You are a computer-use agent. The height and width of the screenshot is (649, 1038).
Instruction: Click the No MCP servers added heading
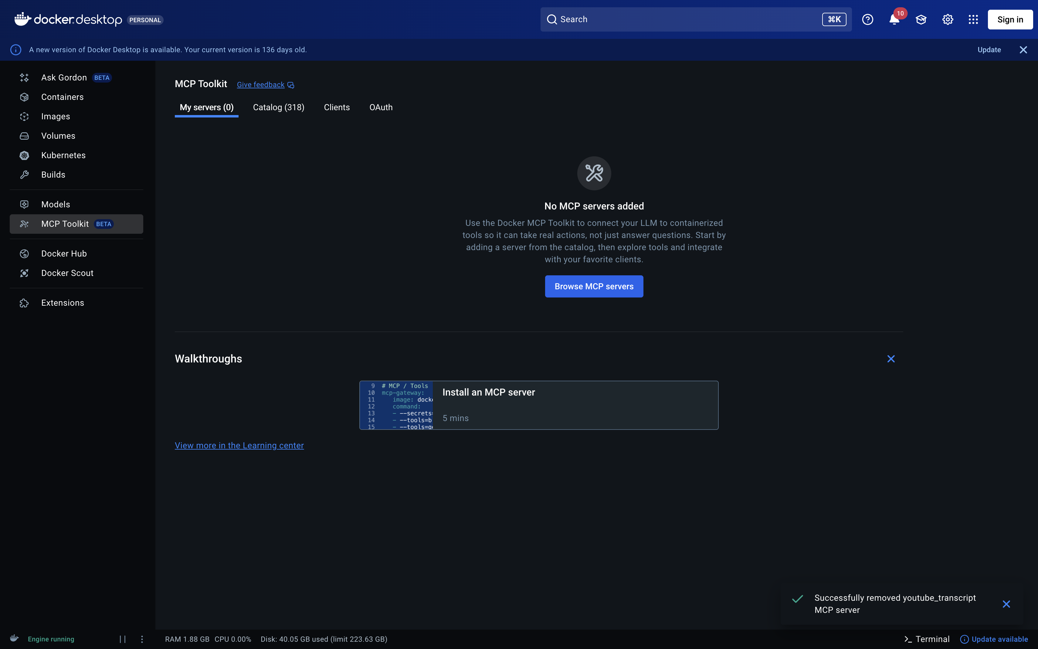pyautogui.click(x=594, y=206)
